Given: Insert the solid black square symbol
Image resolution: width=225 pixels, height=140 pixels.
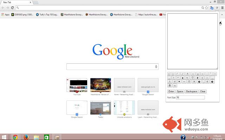Looking at the screenshot, I should tap(183, 78).
